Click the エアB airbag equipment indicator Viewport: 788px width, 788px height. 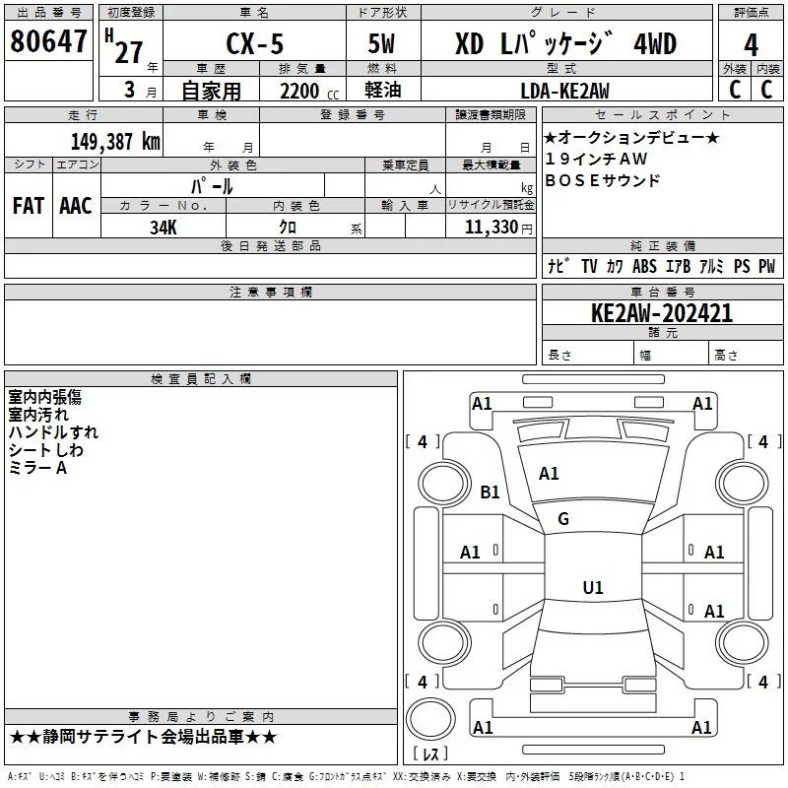pos(678,266)
